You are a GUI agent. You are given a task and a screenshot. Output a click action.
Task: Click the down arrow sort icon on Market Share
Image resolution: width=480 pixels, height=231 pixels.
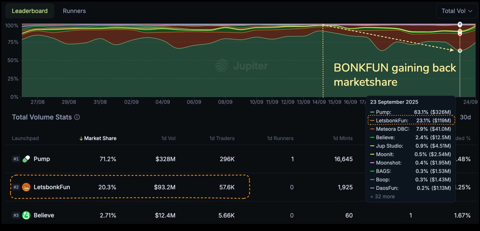[x=81, y=138]
